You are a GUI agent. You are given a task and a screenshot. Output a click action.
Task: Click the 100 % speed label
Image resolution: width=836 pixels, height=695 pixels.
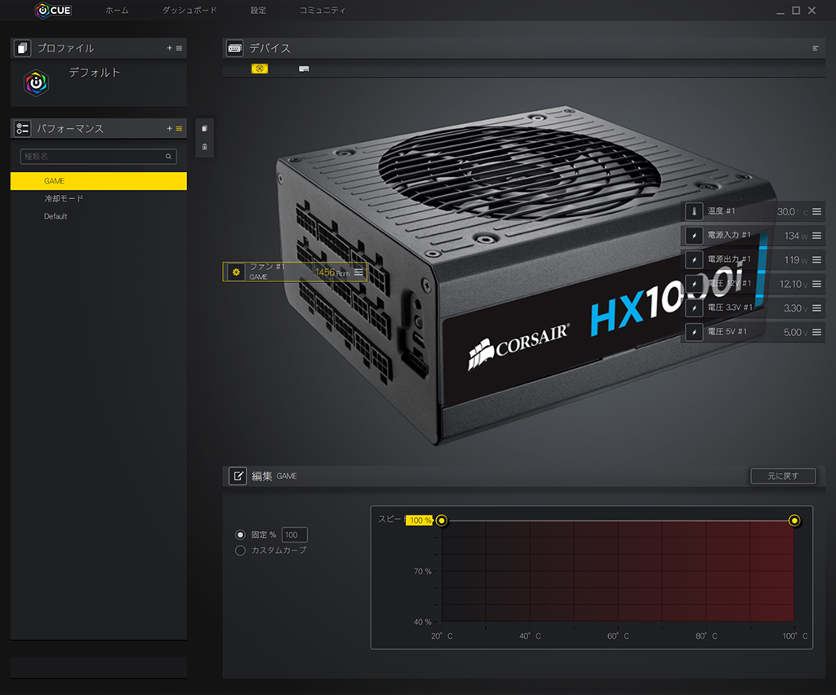420,520
